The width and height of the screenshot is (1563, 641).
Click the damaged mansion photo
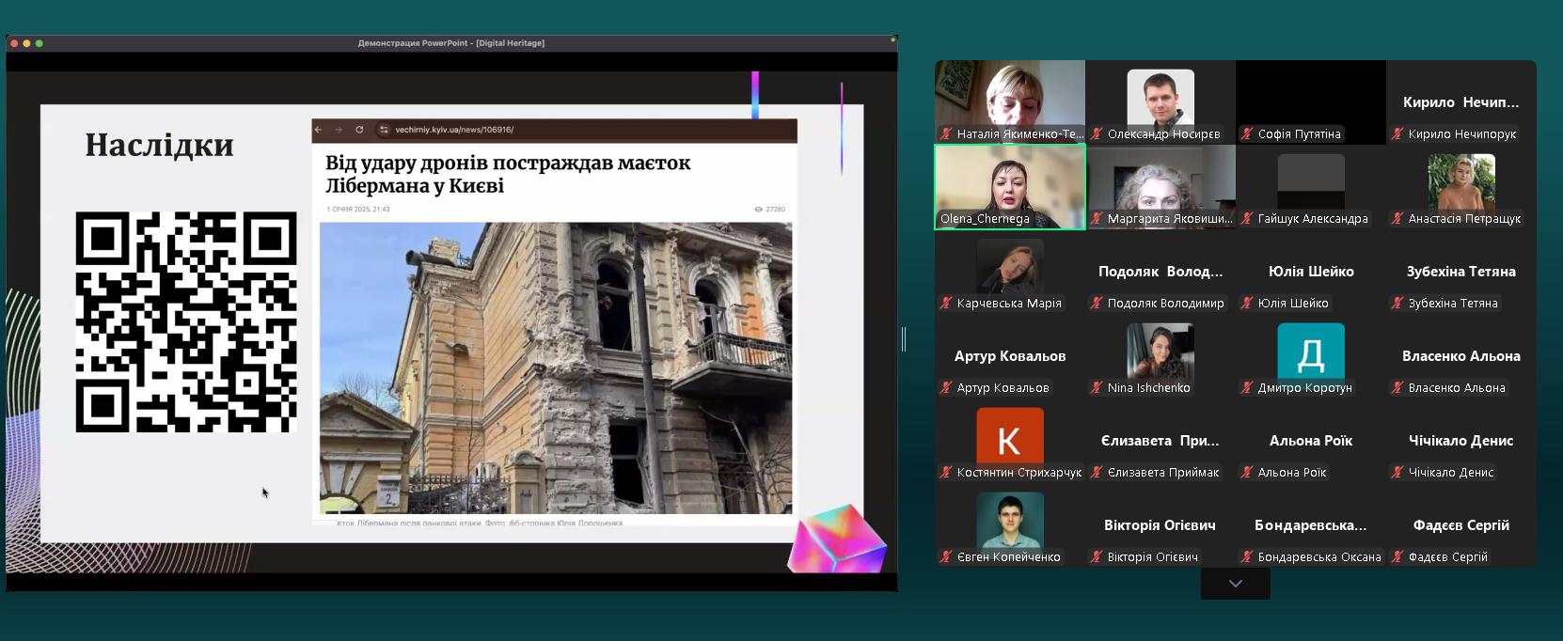[x=556, y=367]
